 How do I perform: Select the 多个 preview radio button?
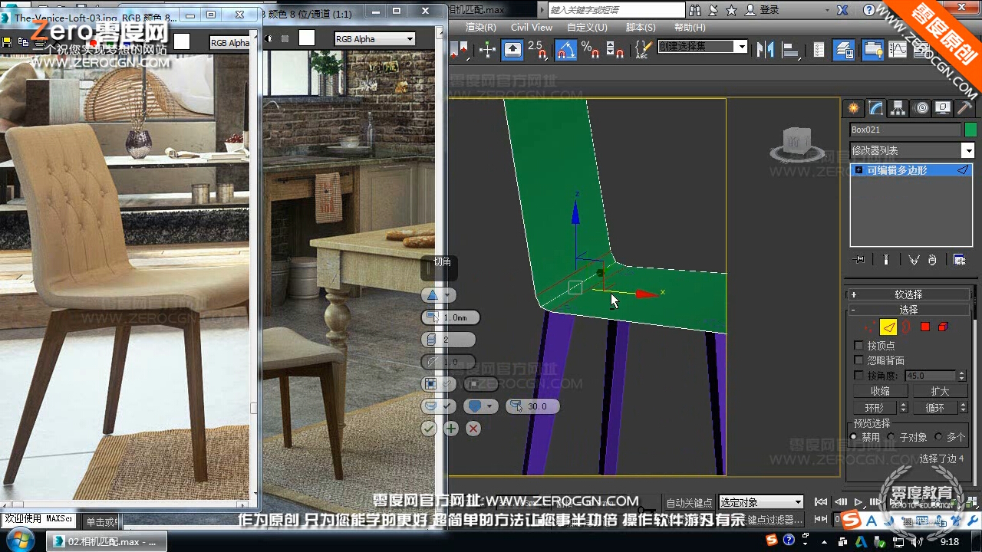[x=938, y=437]
